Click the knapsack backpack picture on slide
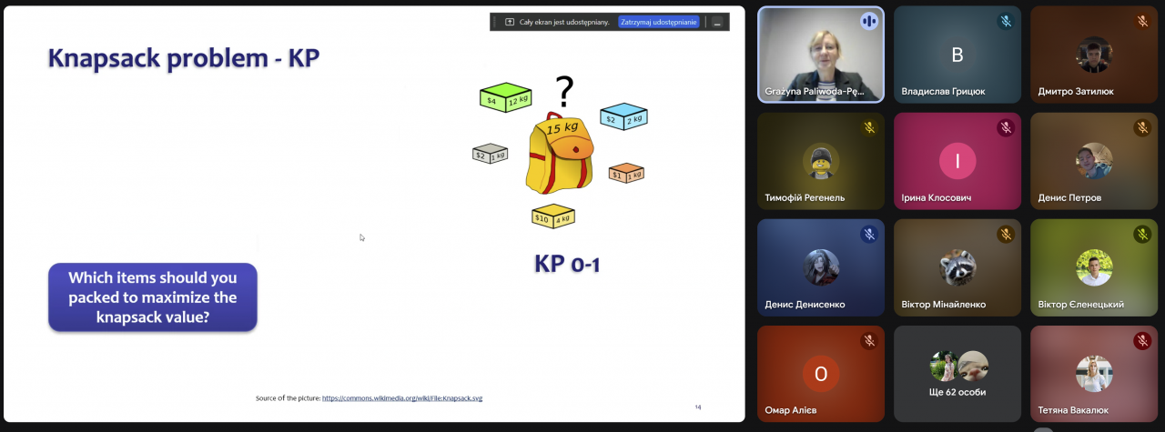This screenshot has width=1165, height=432. coord(558,153)
